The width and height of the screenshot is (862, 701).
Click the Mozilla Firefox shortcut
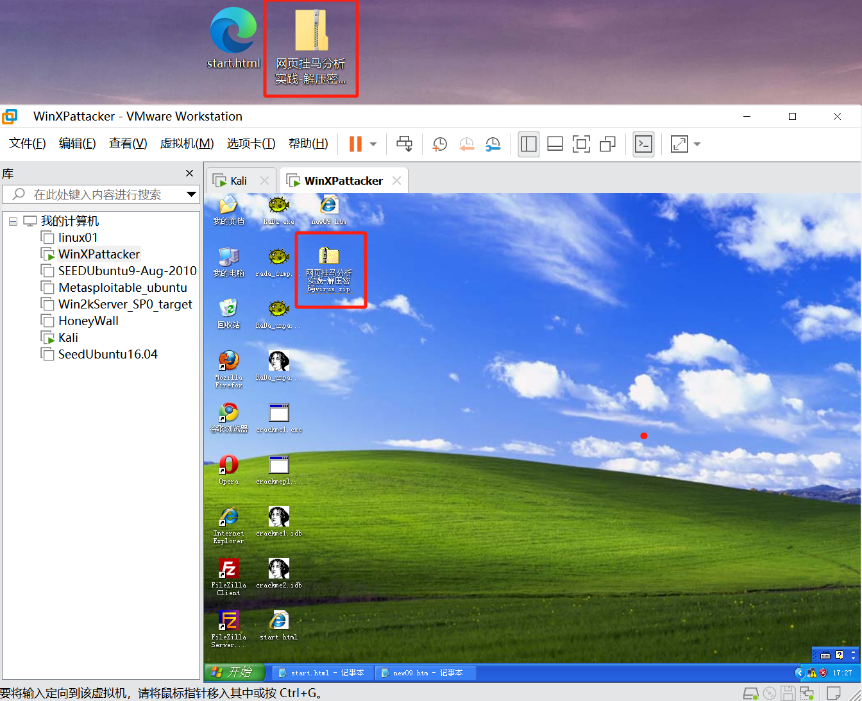(228, 369)
